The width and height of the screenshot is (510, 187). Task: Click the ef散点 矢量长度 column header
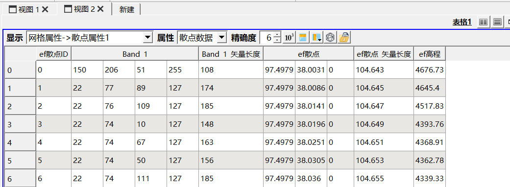point(384,54)
